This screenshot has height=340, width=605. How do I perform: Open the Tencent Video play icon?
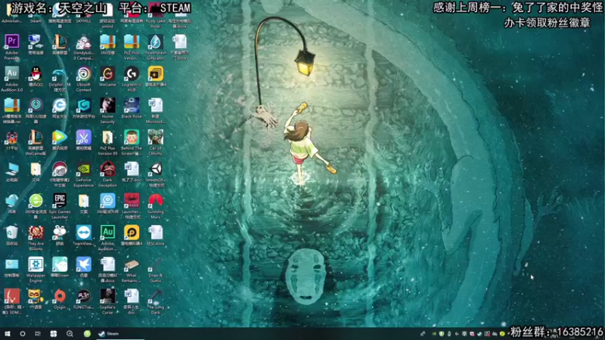(x=60, y=138)
